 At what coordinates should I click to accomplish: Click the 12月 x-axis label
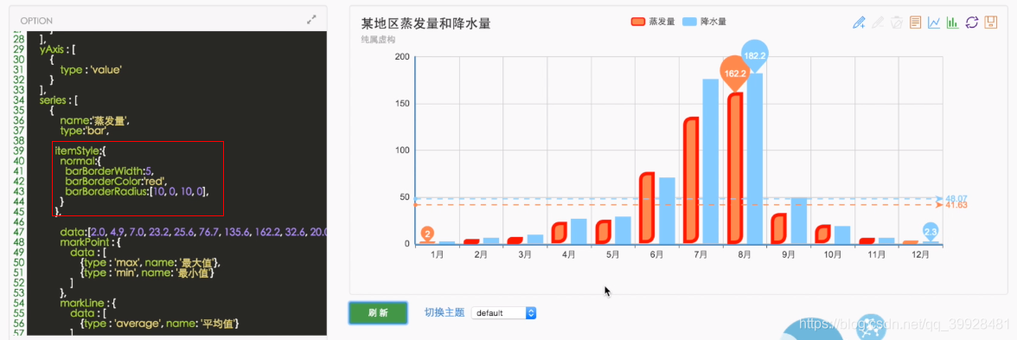(920, 256)
